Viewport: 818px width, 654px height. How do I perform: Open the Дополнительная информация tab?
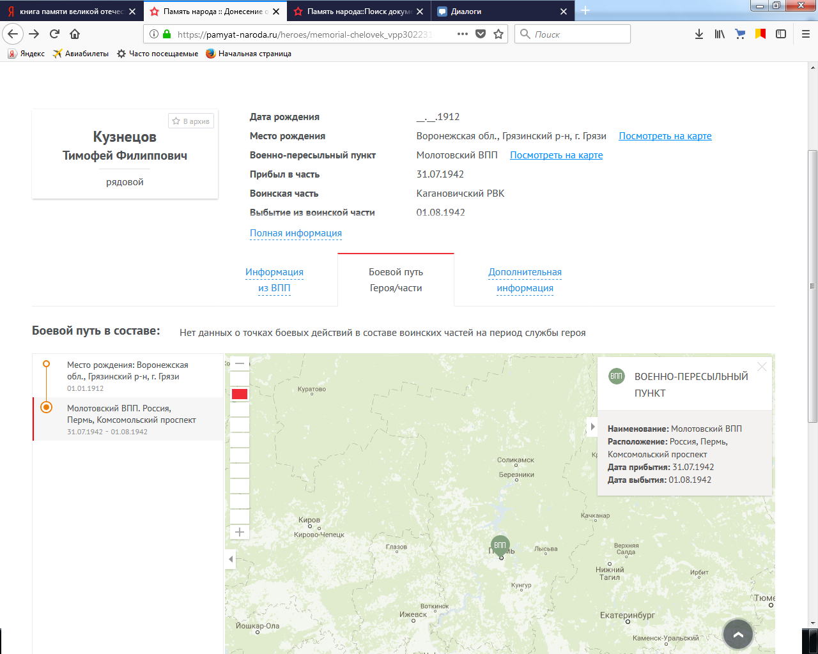click(525, 280)
